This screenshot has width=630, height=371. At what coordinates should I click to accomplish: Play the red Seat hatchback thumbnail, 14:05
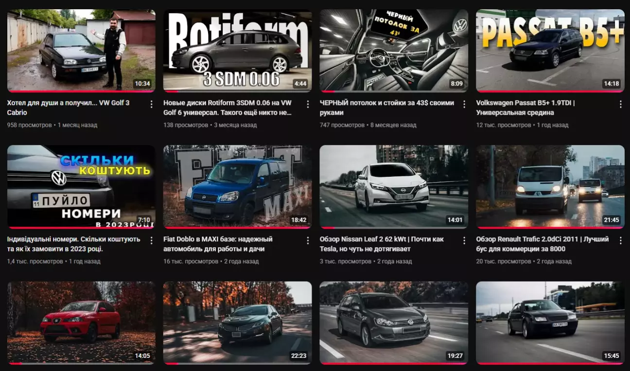pyautogui.click(x=81, y=323)
